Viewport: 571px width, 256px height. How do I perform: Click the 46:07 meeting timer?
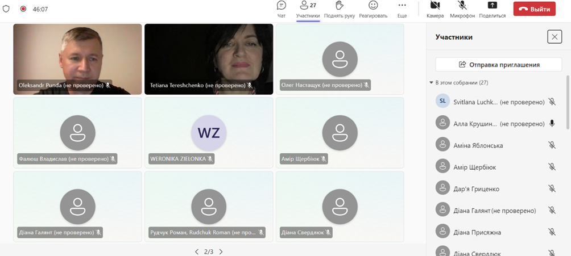pyautogui.click(x=40, y=9)
